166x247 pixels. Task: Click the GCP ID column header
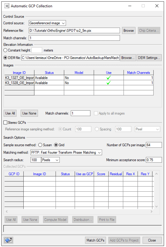(14, 174)
